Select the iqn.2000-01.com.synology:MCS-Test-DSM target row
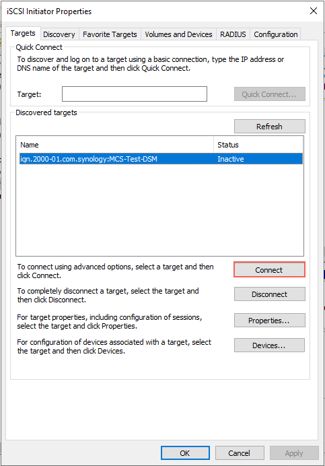Viewport: 325px width, 466px height. pyautogui.click(x=161, y=159)
